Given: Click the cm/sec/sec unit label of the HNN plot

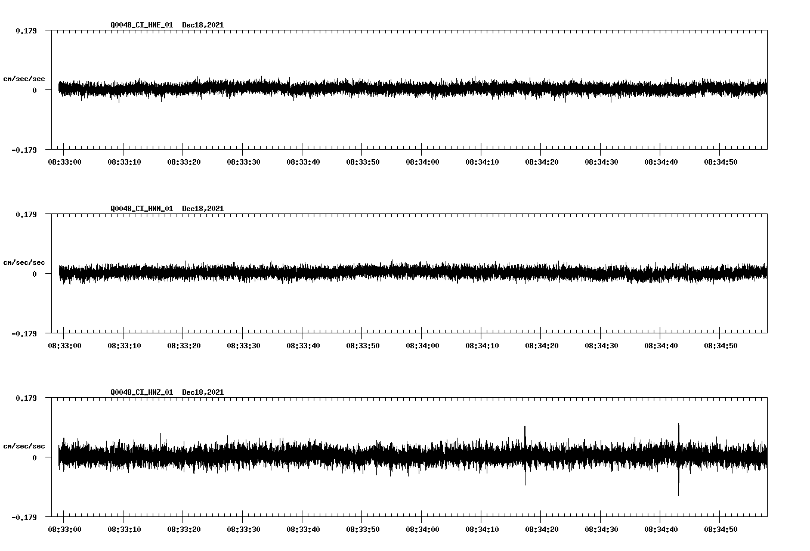Looking at the screenshot, I should click(24, 262).
